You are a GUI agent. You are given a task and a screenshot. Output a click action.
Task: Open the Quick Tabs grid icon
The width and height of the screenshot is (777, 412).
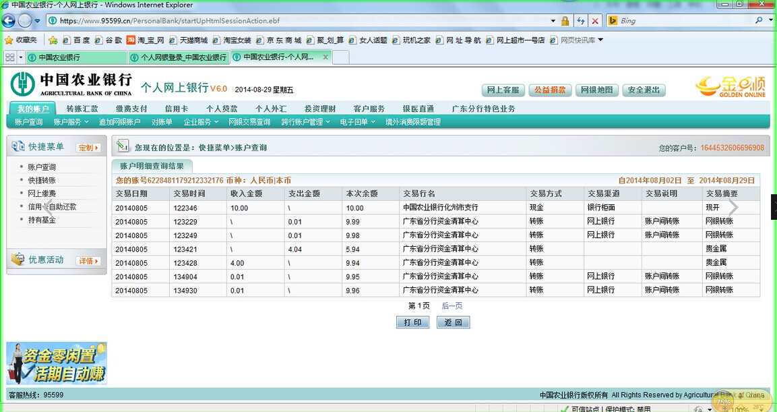coord(9,57)
